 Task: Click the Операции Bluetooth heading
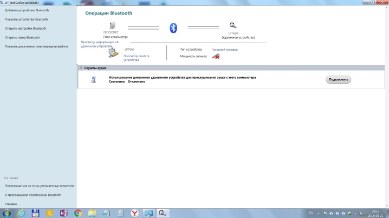pyautogui.click(x=109, y=13)
